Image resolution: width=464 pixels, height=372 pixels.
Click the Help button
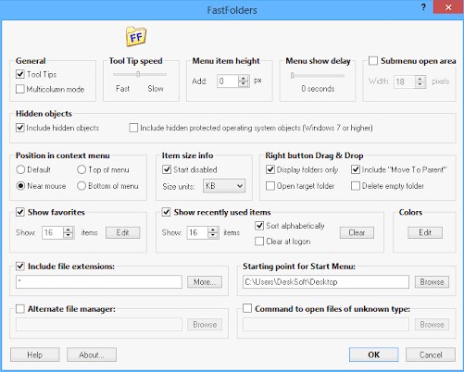tap(35, 354)
